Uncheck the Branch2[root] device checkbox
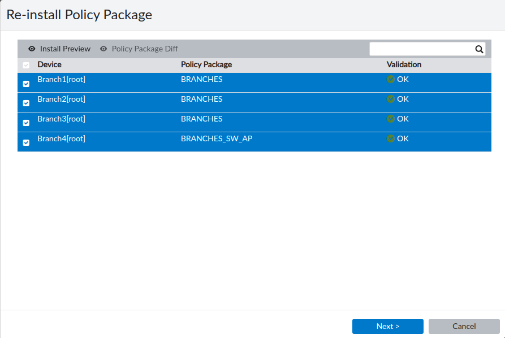 pos(26,103)
